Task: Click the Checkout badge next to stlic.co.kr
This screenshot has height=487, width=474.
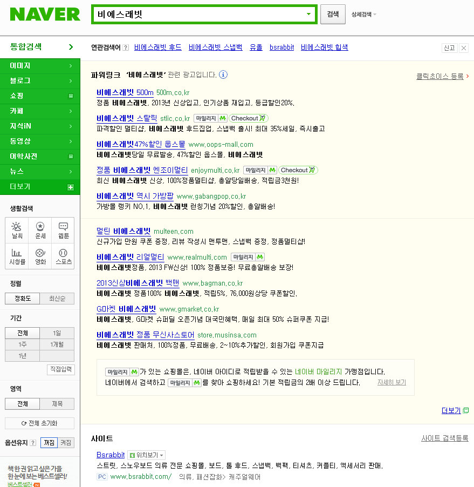Action: click(x=248, y=118)
